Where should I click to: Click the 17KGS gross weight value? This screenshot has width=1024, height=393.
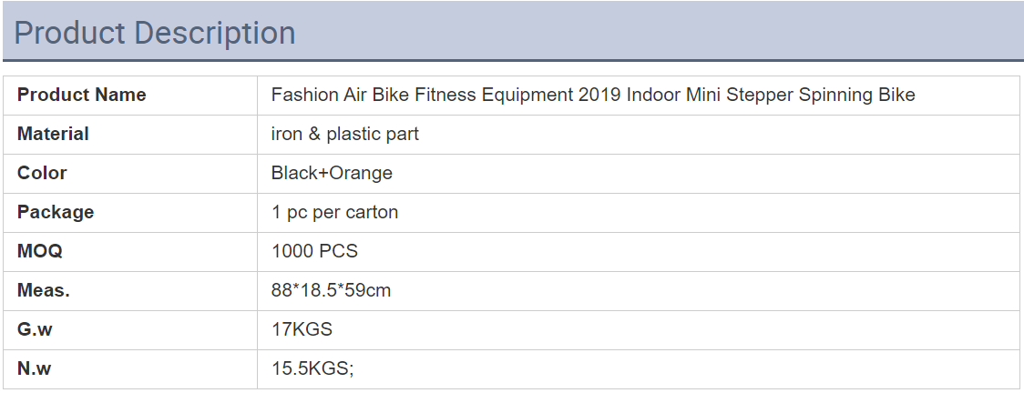click(302, 330)
